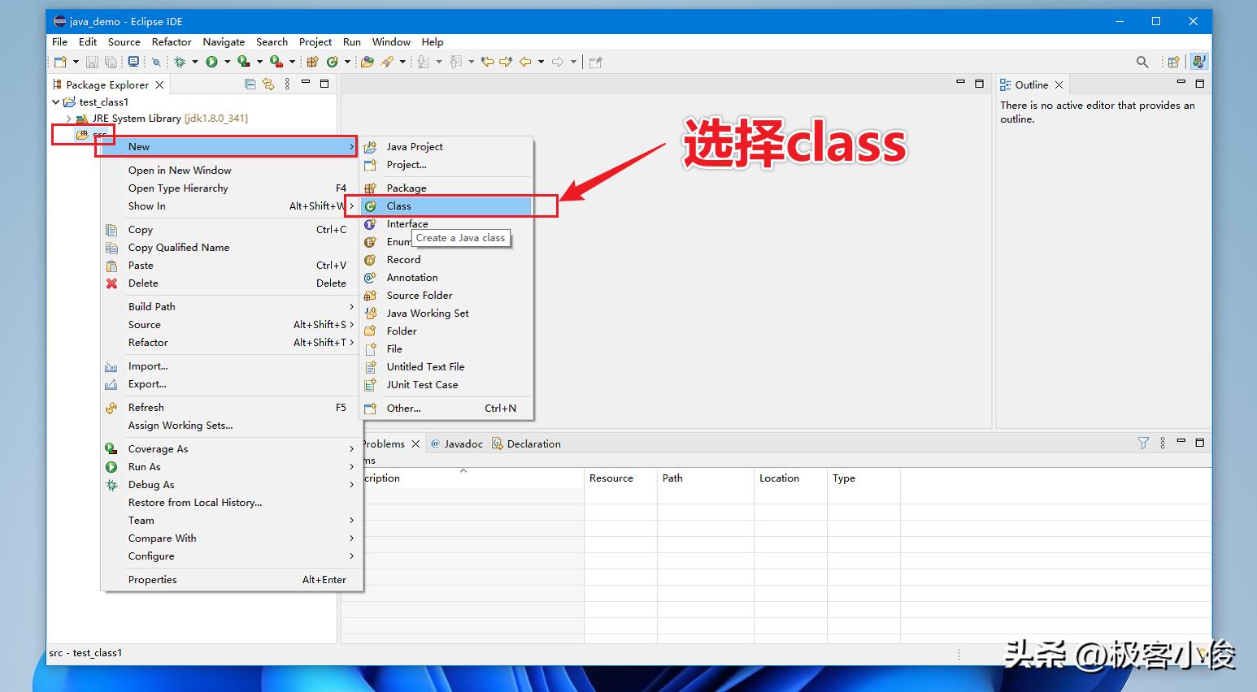The width and height of the screenshot is (1257, 692).
Task: Open the Back navigation dropdown arrow
Action: (x=542, y=61)
